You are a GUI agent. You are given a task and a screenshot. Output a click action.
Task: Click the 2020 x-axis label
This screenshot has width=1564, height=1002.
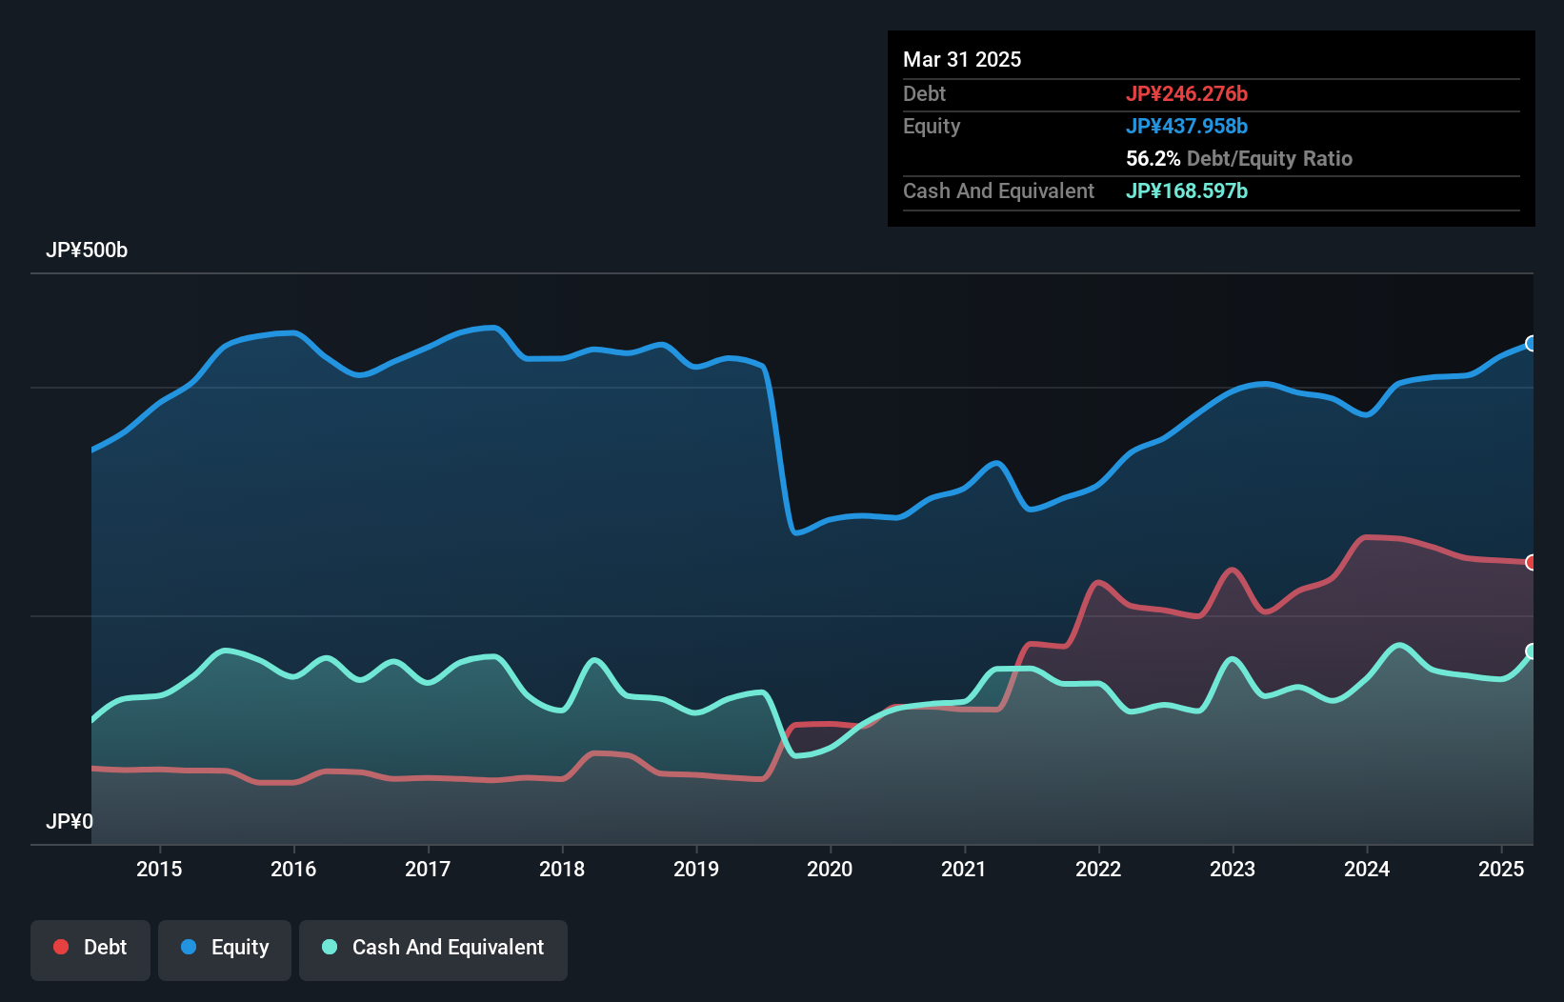tap(830, 869)
